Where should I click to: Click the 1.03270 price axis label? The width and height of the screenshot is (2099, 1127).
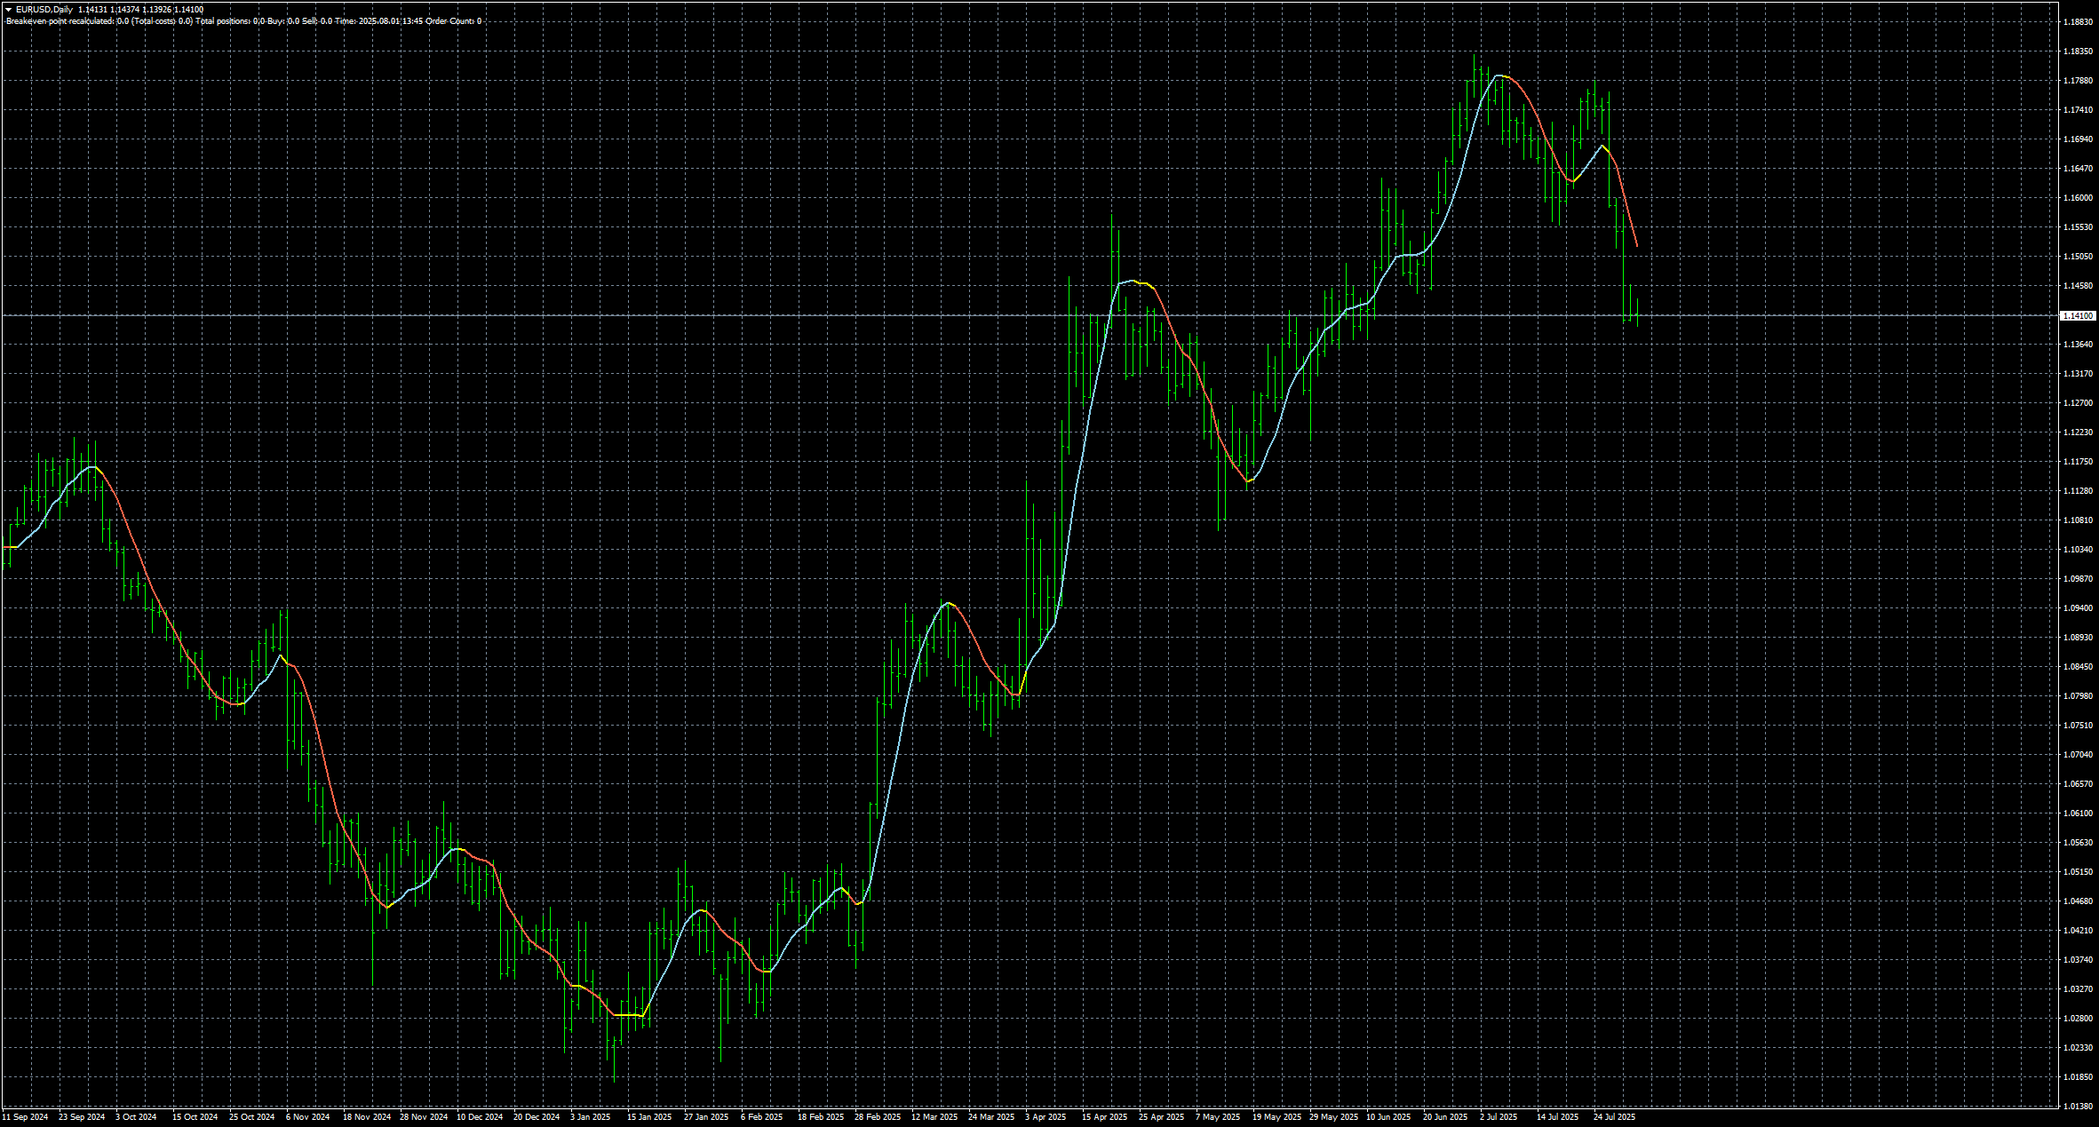tap(2078, 989)
